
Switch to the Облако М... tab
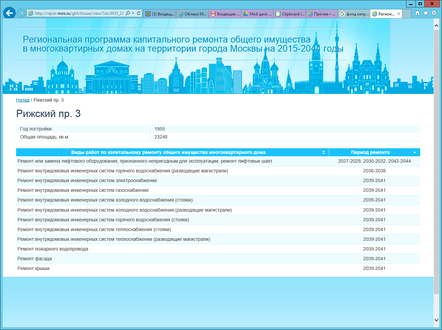point(192,14)
